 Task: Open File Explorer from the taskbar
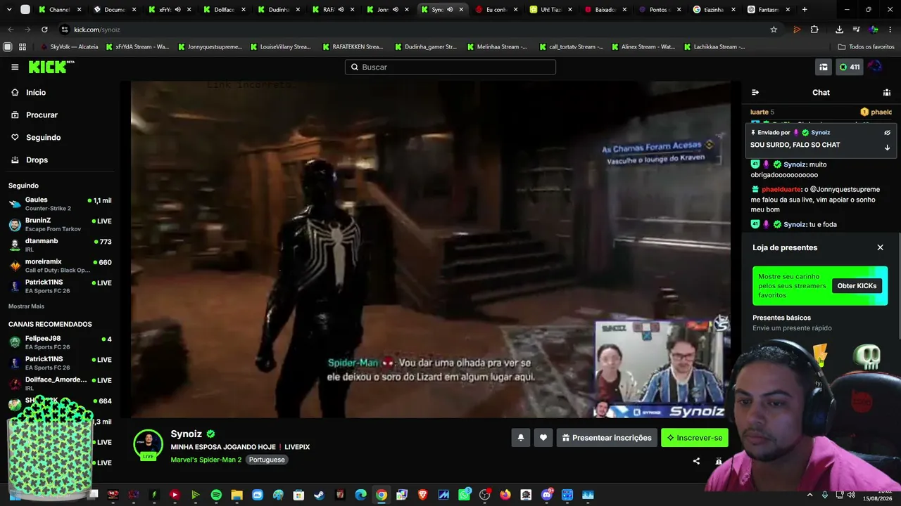[237, 495]
